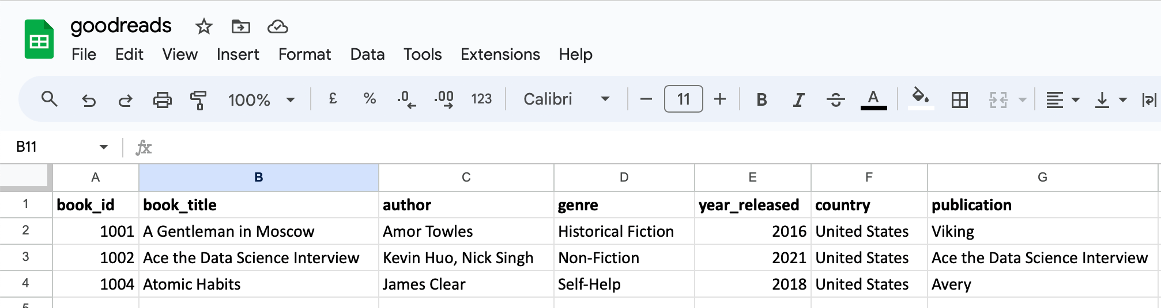Click the search menus magnifier icon
This screenshot has height=308, width=1161.
click(50, 99)
